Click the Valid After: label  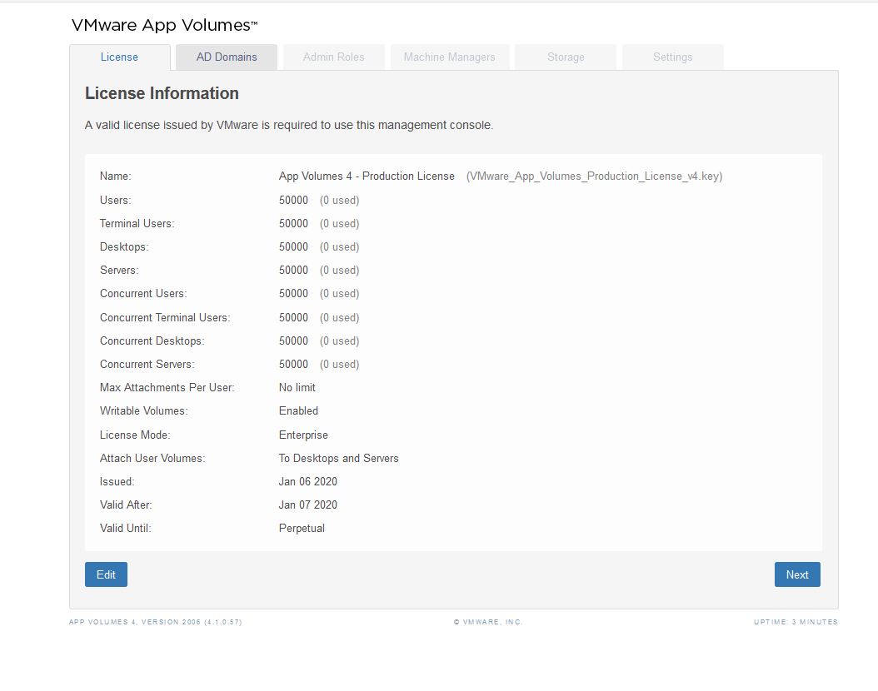[126, 505]
